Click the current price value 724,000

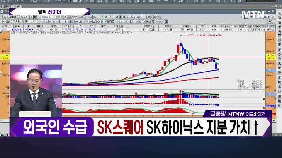point(16,29)
